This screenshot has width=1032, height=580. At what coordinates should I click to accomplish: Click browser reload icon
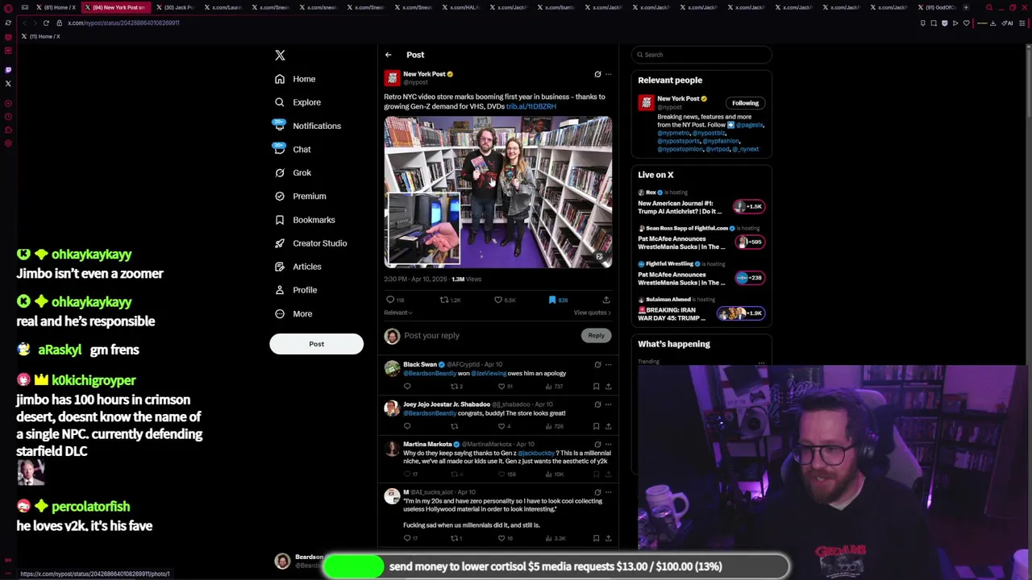point(46,23)
